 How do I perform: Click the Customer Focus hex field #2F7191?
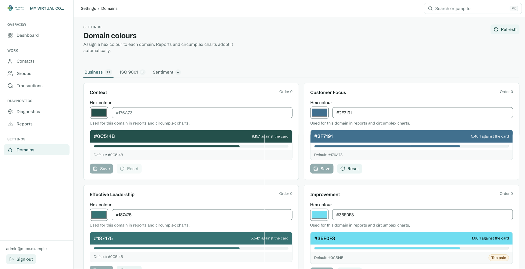click(x=422, y=113)
